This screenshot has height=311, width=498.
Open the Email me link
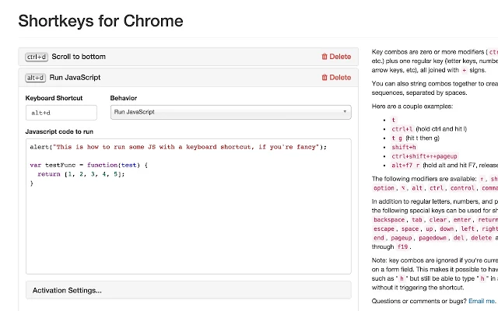pos(482,301)
